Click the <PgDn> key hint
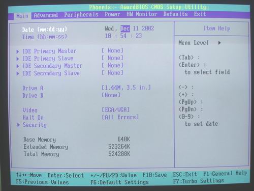Screen dimensions: 254x191 click(187, 109)
